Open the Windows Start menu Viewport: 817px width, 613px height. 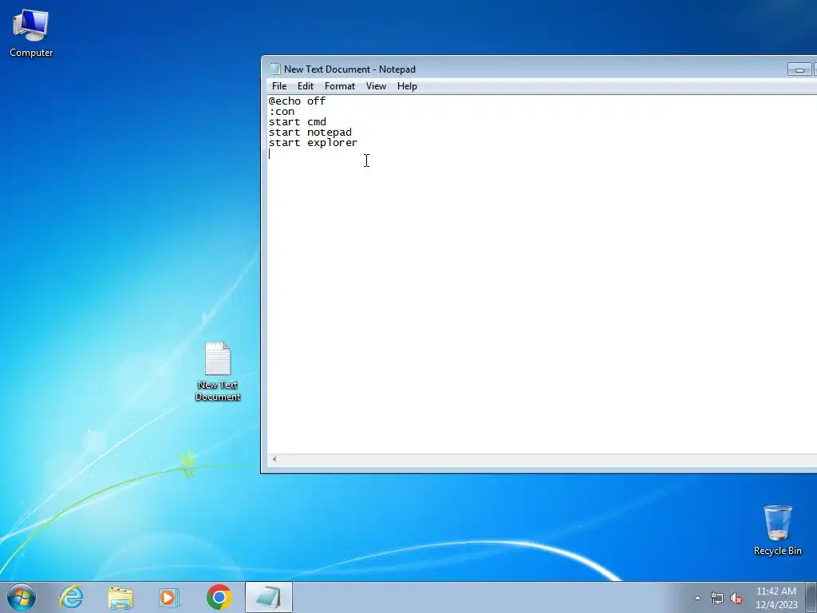point(22,597)
